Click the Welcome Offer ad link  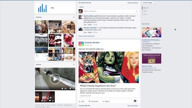(147, 66)
